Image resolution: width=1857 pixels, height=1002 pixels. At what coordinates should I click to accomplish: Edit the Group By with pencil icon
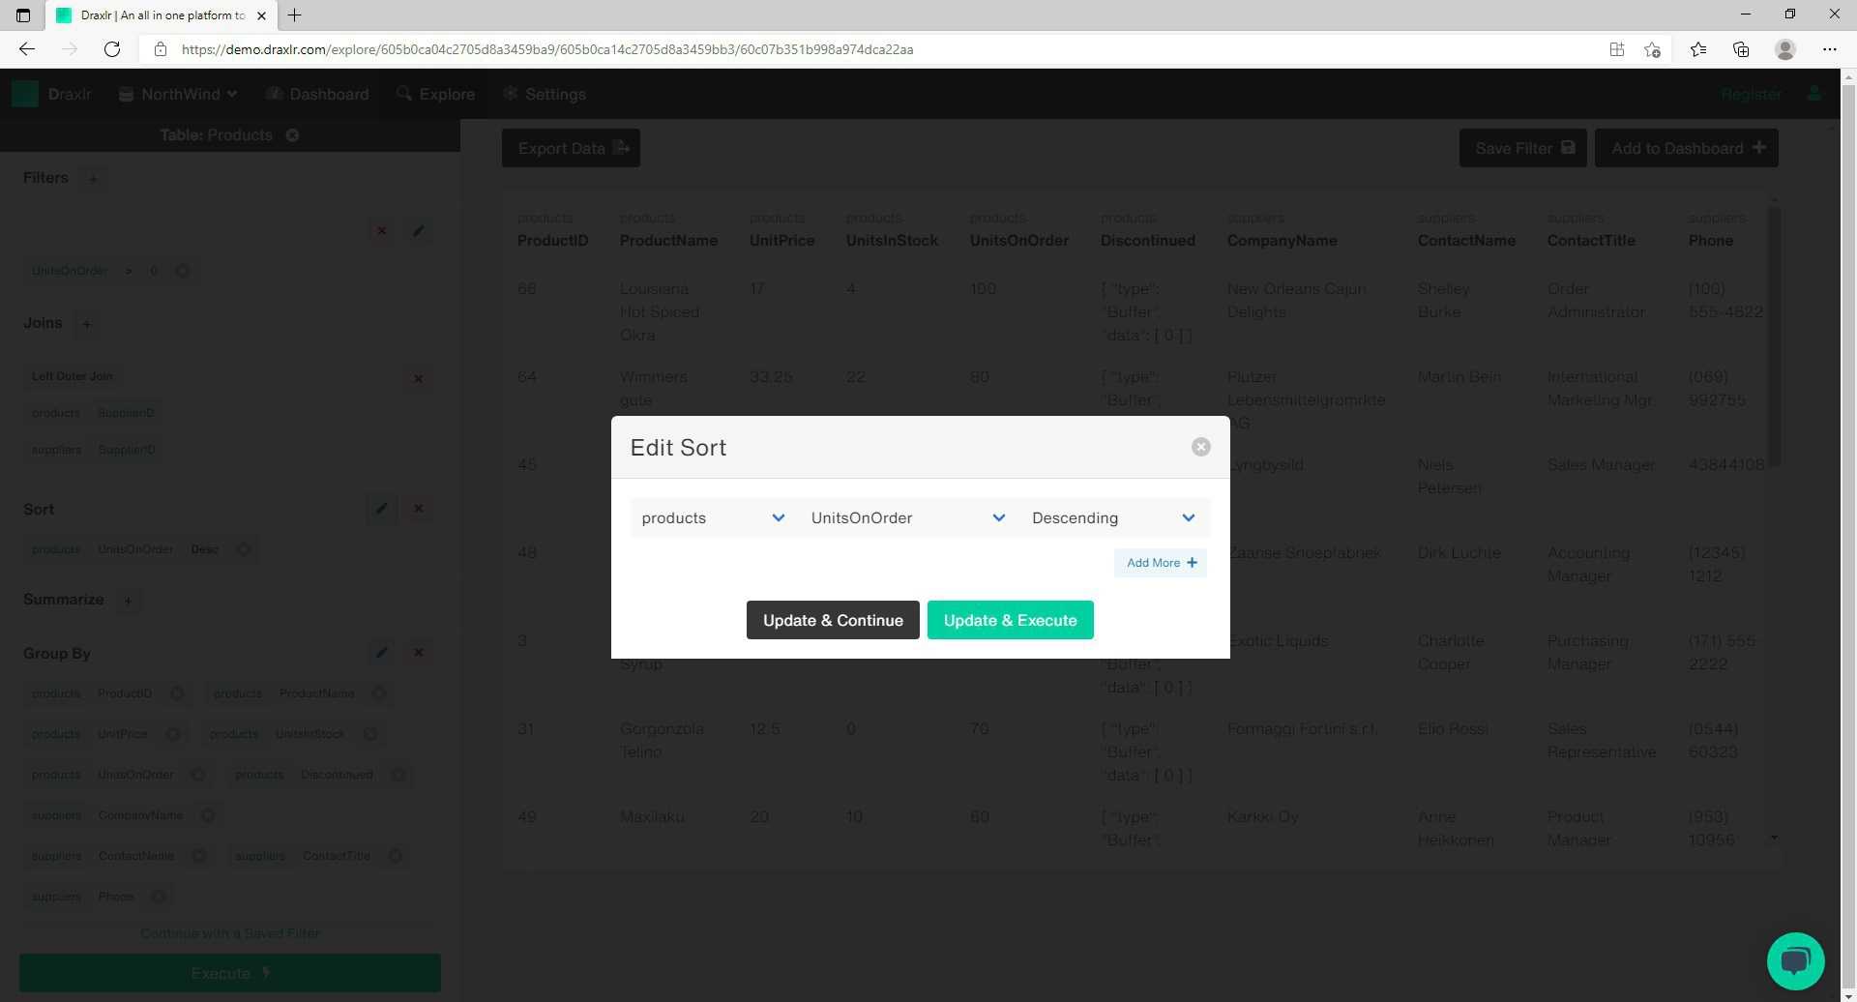click(x=381, y=652)
